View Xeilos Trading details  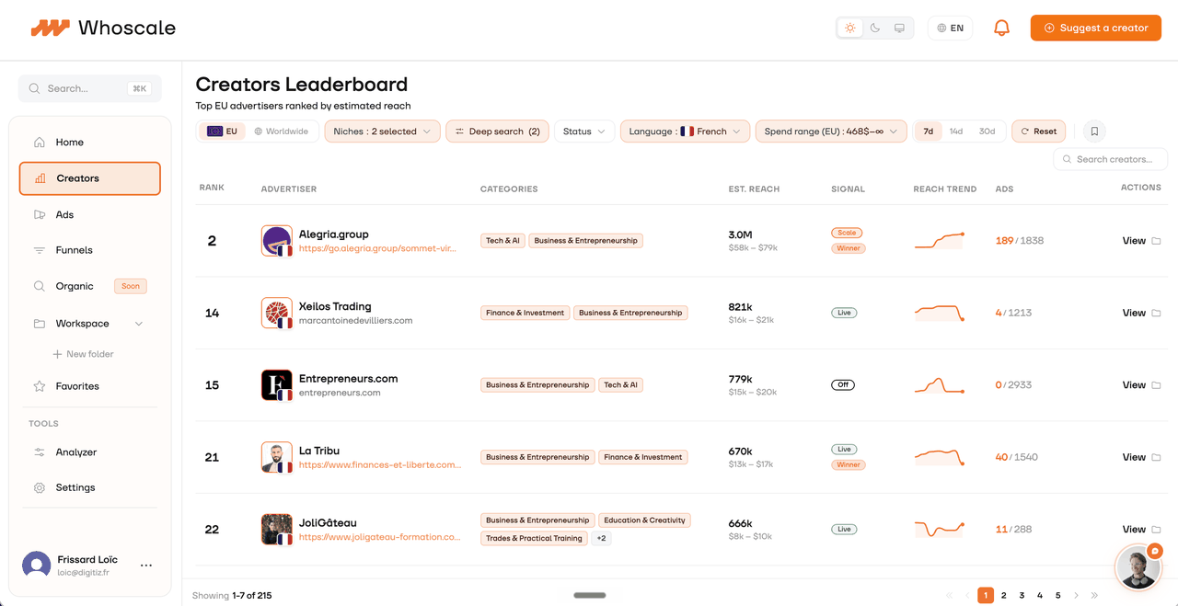1134,313
